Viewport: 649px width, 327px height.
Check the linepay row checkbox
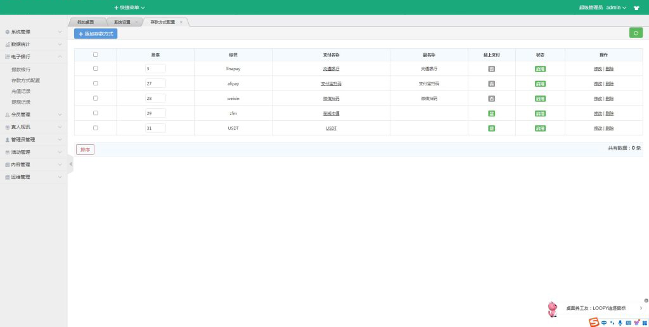coord(96,68)
